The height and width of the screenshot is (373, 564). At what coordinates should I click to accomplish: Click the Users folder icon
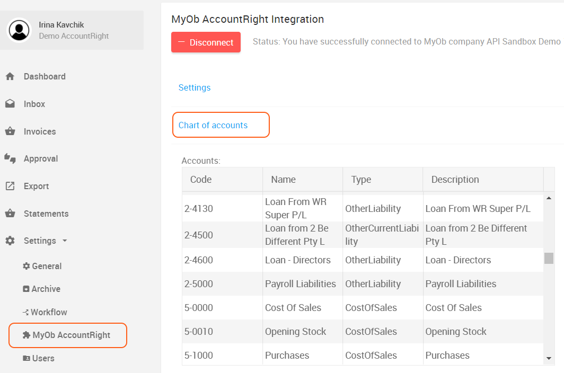click(x=27, y=358)
